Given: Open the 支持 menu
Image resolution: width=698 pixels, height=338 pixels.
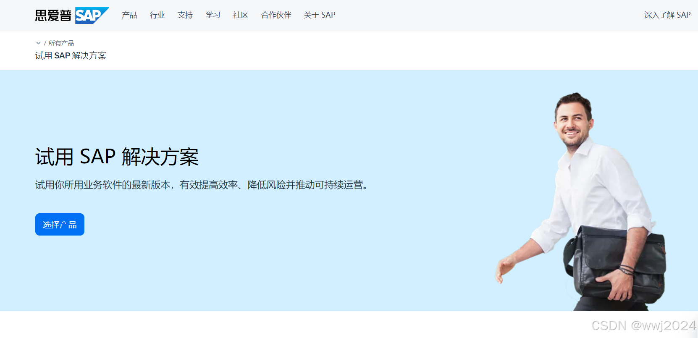Looking at the screenshot, I should tap(185, 15).
